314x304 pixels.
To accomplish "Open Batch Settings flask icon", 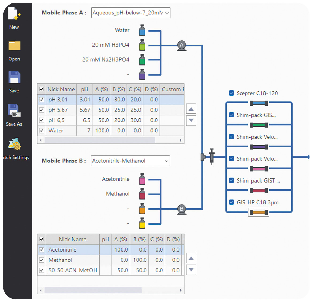I will [14, 144].
